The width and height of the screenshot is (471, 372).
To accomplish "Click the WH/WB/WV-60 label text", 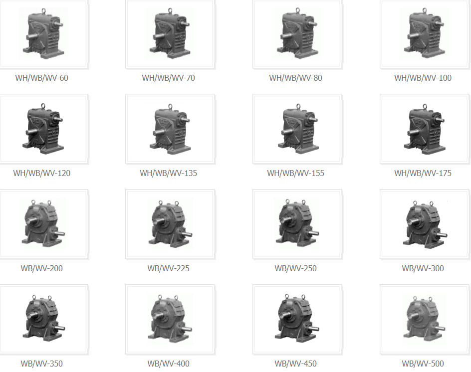I will (x=42, y=78).
